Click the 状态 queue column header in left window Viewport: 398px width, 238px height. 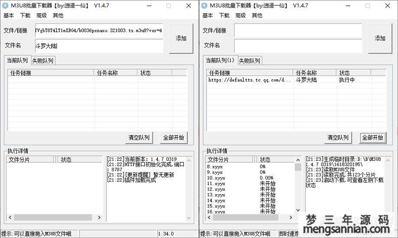click(x=155, y=73)
